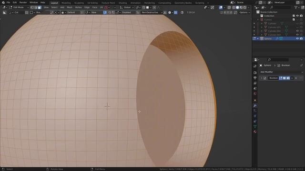This screenshot has height=171, width=305.
Task: Switch to the Modeling workspace tab
Action: pyautogui.click(x=66, y=3)
